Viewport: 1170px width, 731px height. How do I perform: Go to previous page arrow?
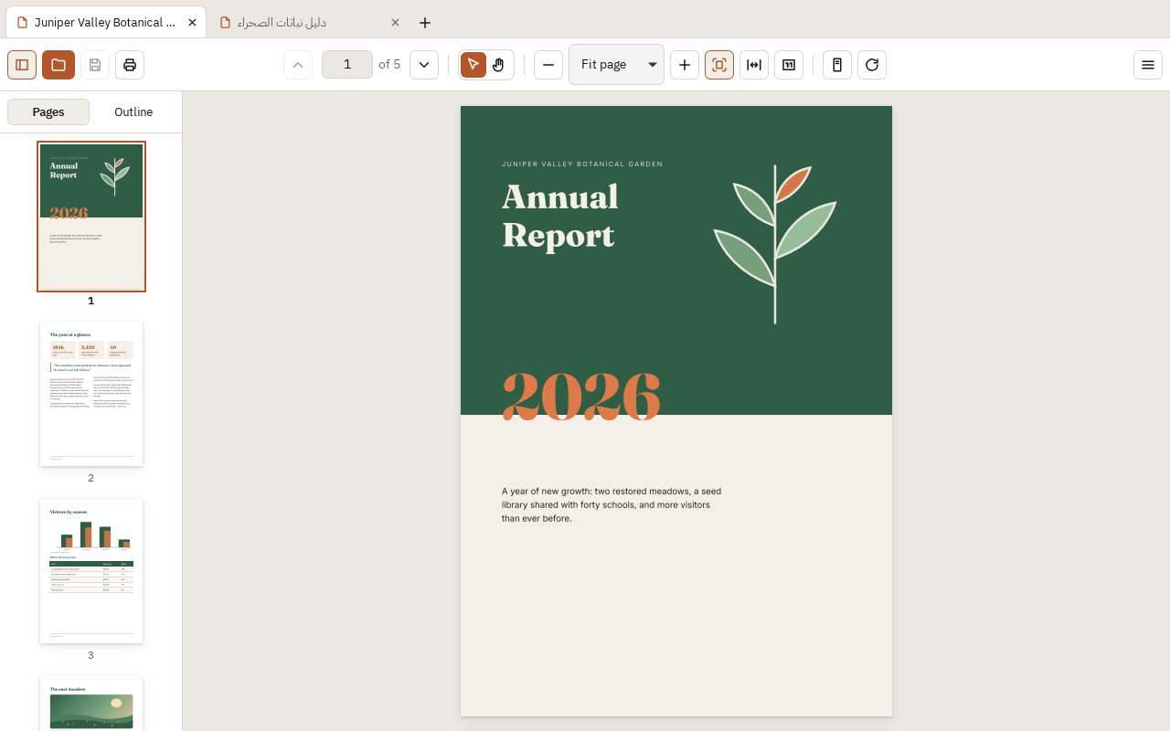[x=298, y=65]
